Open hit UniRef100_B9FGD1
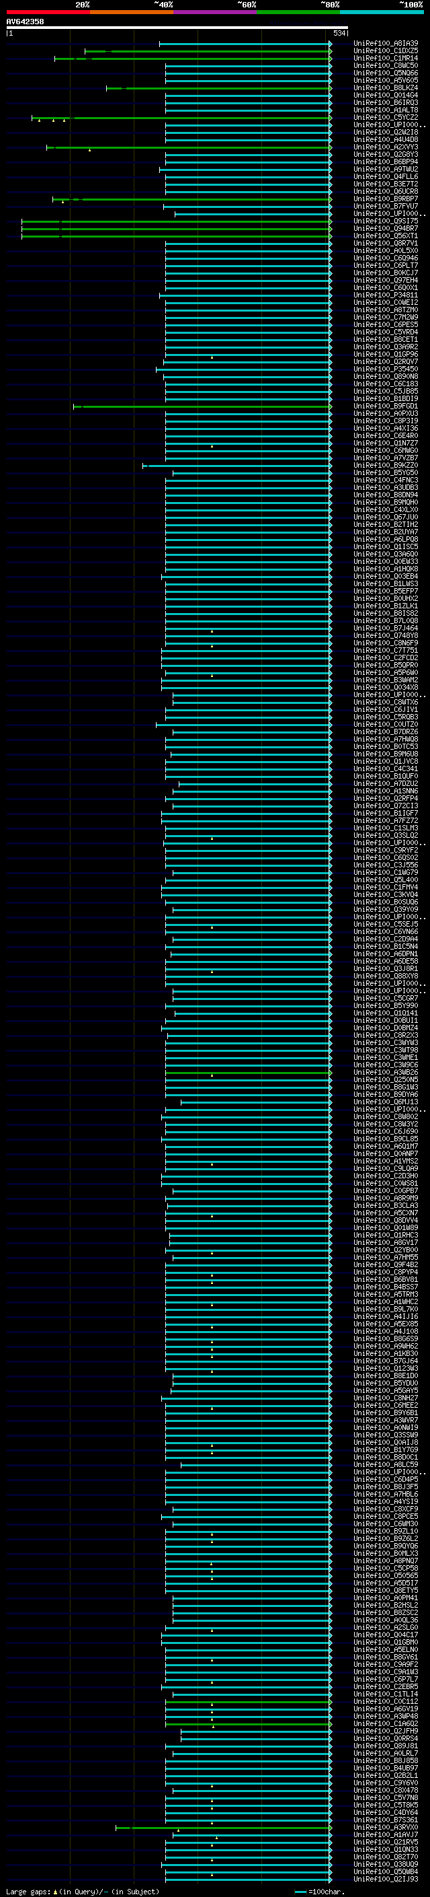 (x=386, y=406)
